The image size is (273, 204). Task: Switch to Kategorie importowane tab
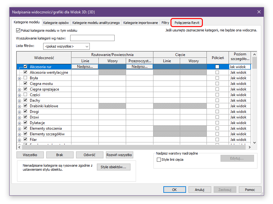[140, 23]
